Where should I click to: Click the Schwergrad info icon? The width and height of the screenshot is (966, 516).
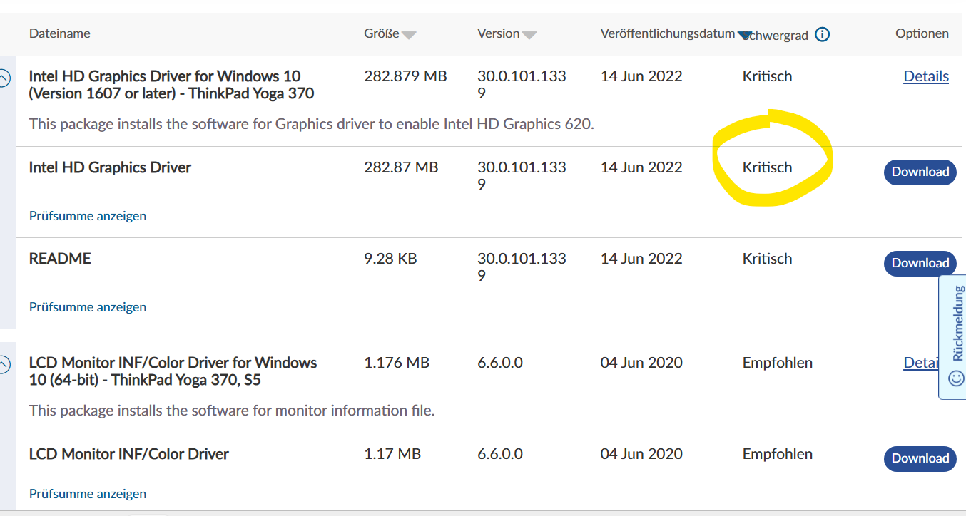pyautogui.click(x=822, y=34)
